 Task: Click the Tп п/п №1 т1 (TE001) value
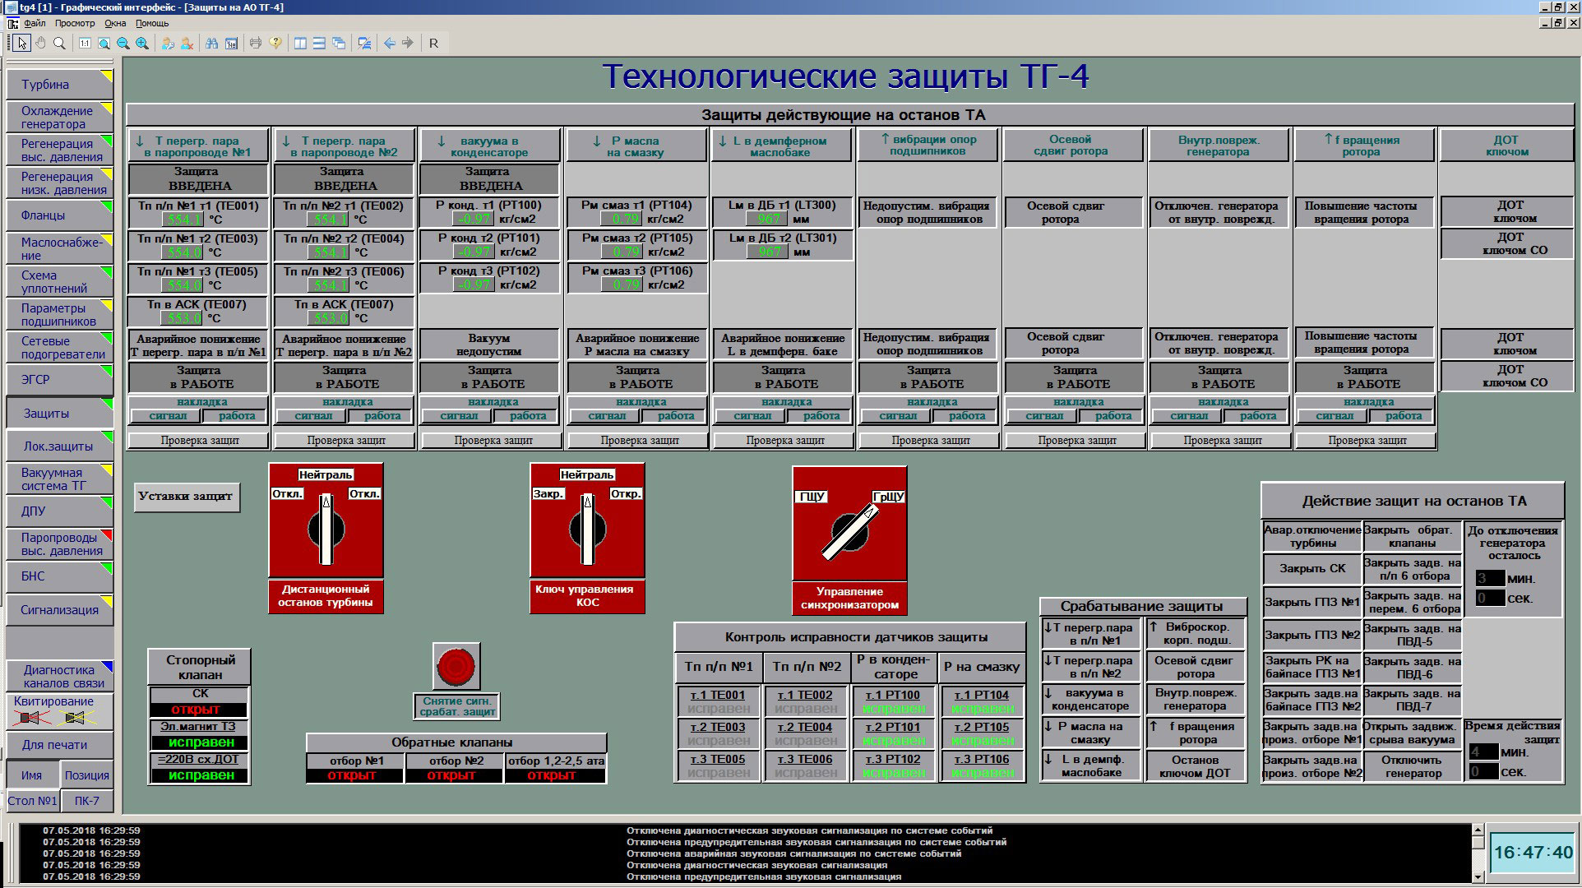[x=182, y=220]
